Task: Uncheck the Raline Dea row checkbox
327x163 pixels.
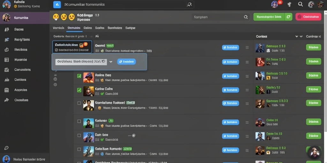Action: [x=79, y=76]
